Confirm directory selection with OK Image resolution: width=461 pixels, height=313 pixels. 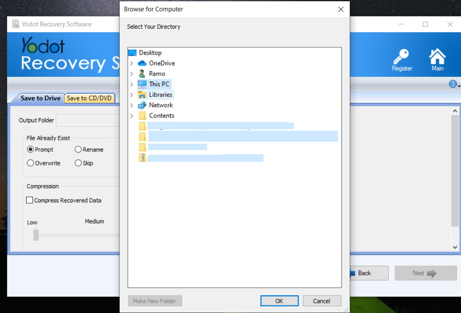coord(279,300)
